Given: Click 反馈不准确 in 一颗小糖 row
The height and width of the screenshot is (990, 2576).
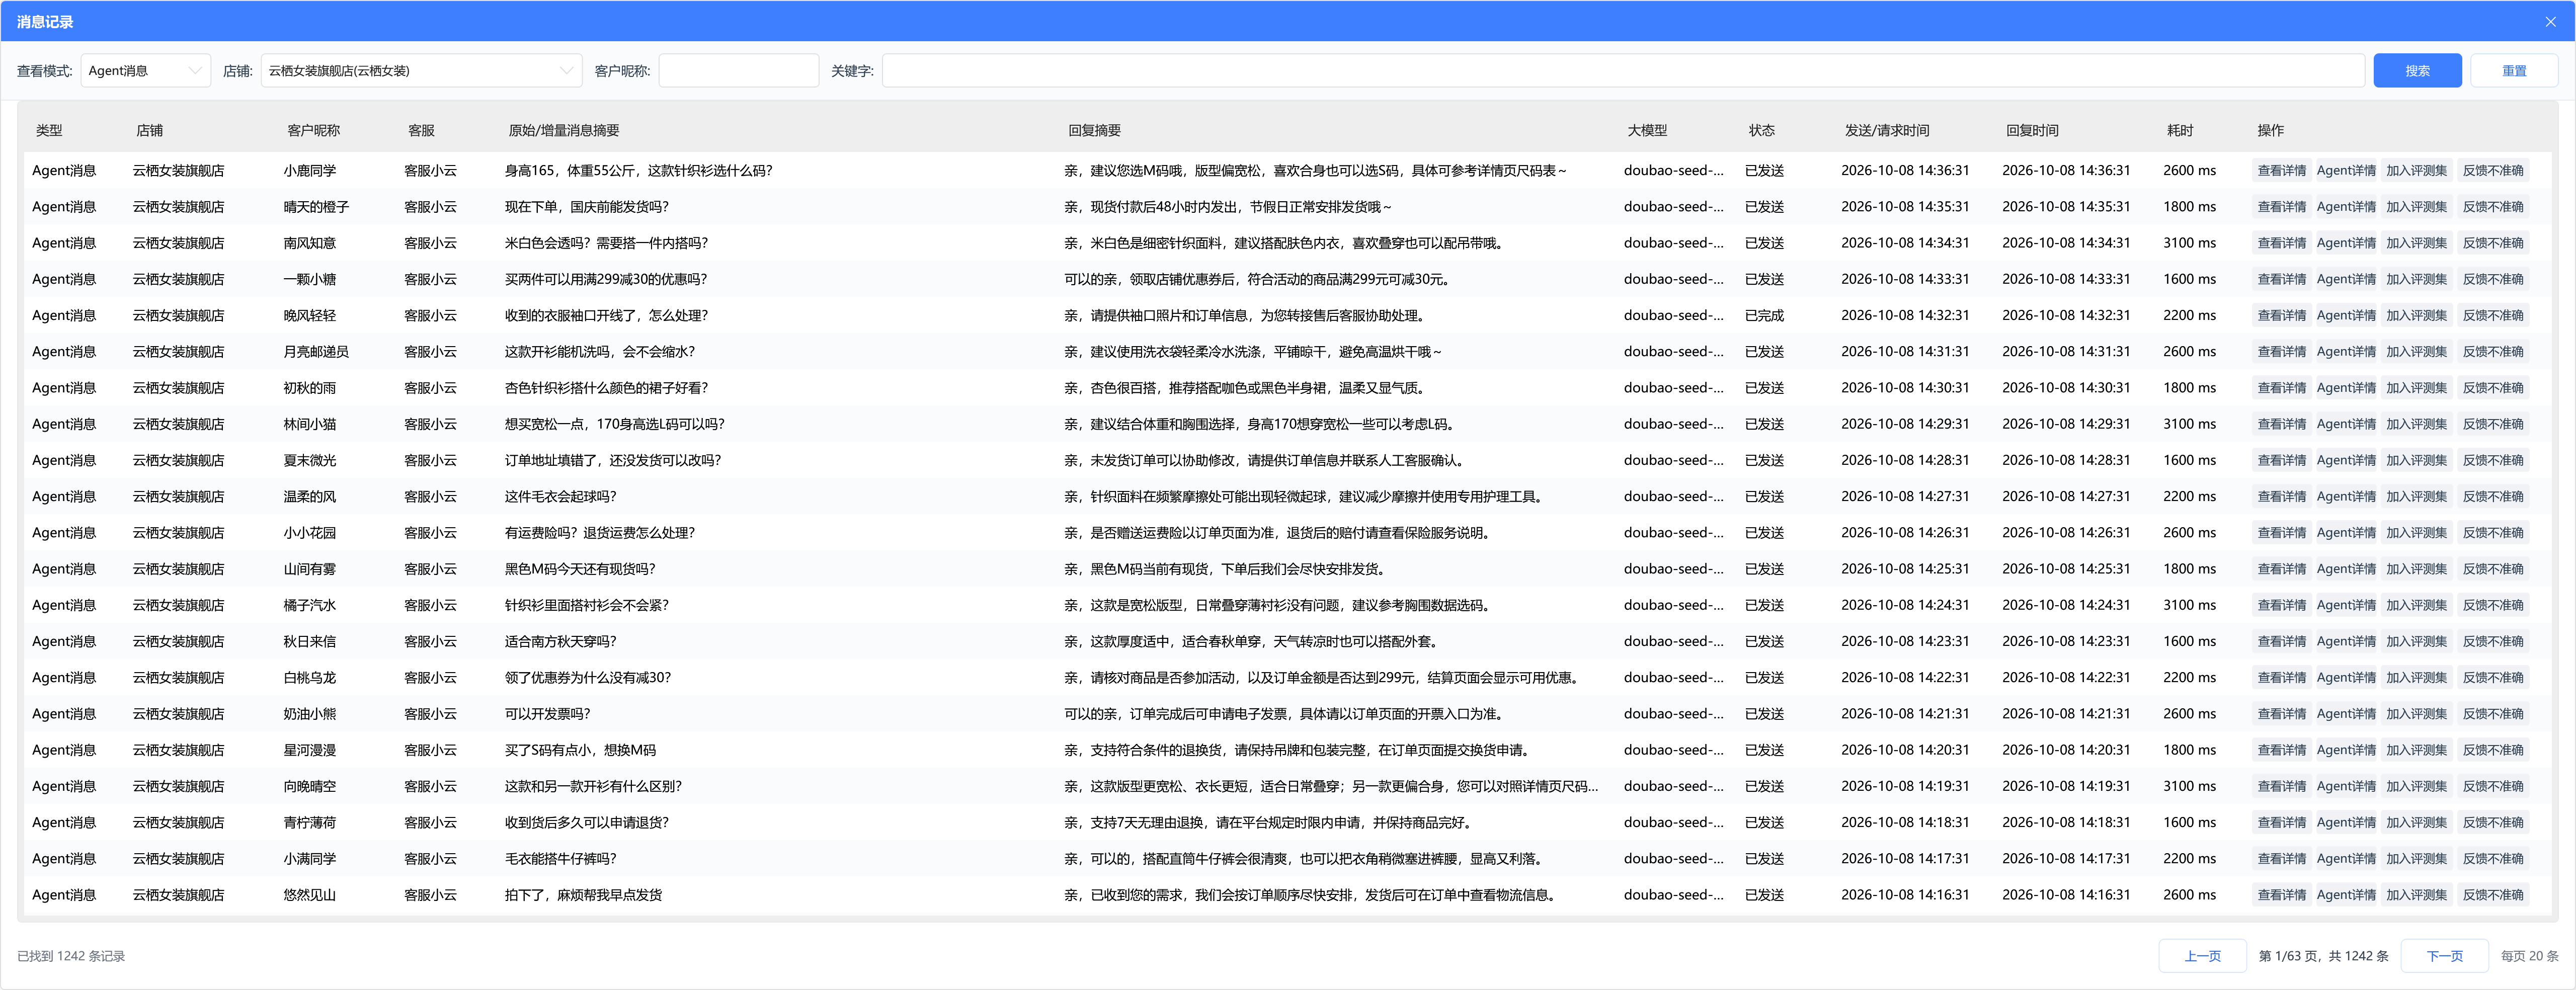Looking at the screenshot, I should [2492, 279].
